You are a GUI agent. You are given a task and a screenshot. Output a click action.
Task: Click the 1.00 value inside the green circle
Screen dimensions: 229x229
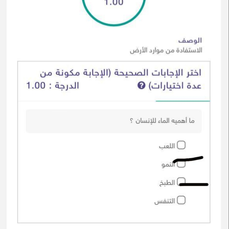click(x=114, y=2)
